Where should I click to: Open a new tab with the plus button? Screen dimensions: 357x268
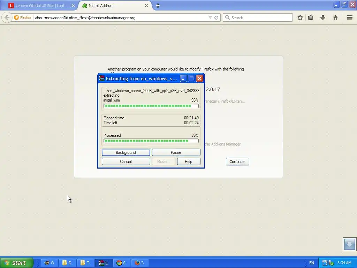(158, 6)
